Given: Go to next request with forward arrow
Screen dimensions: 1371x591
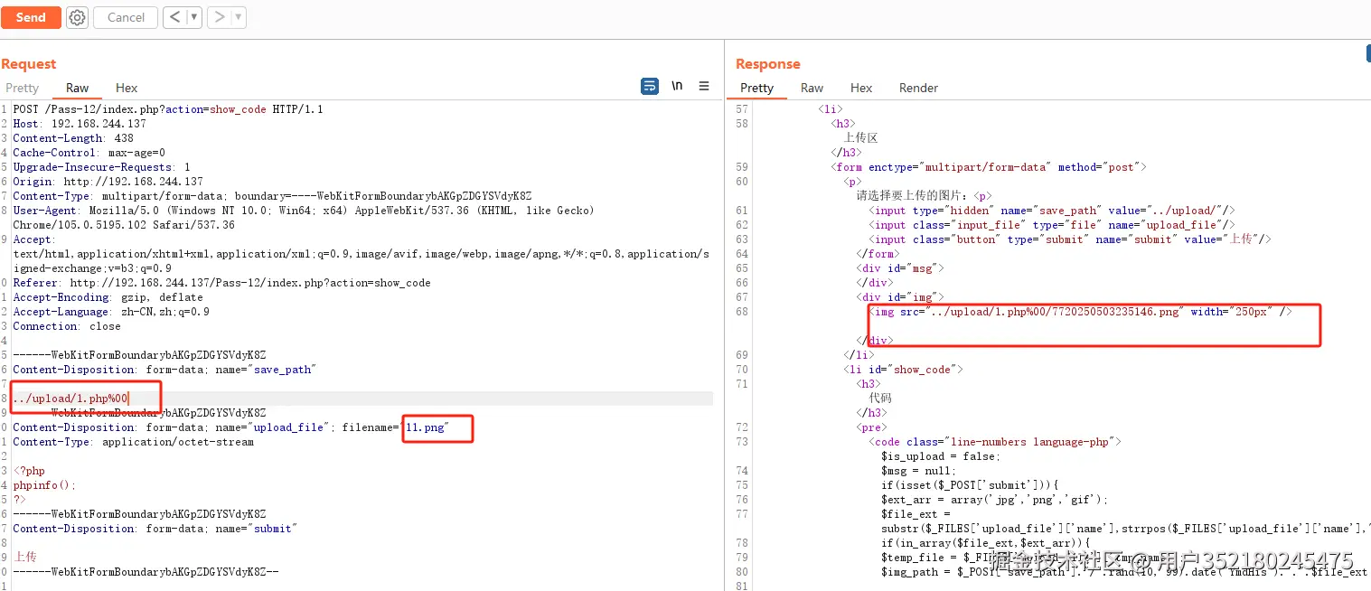Looking at the screenshot, I should (220, 17).
